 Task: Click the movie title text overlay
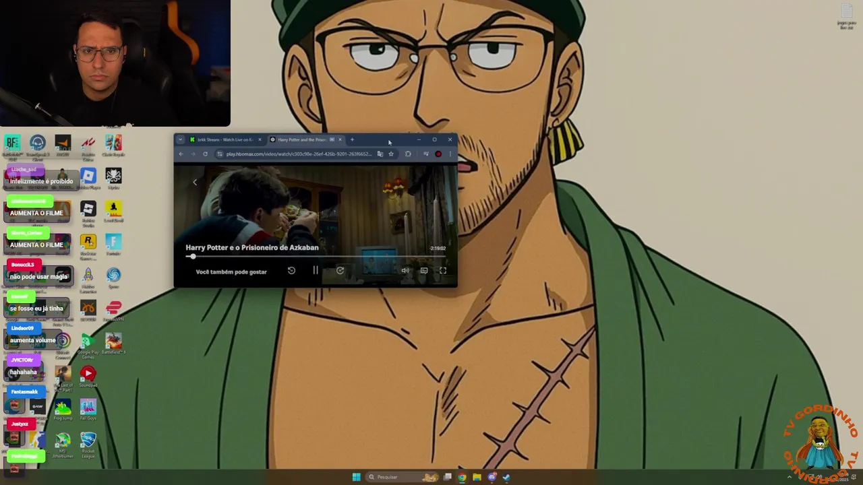(252, 247)
